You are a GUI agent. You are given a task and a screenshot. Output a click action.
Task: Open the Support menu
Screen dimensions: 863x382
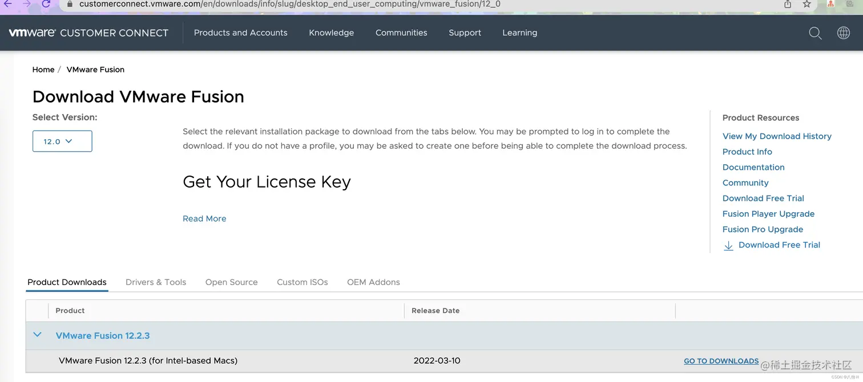coord(465,32)
